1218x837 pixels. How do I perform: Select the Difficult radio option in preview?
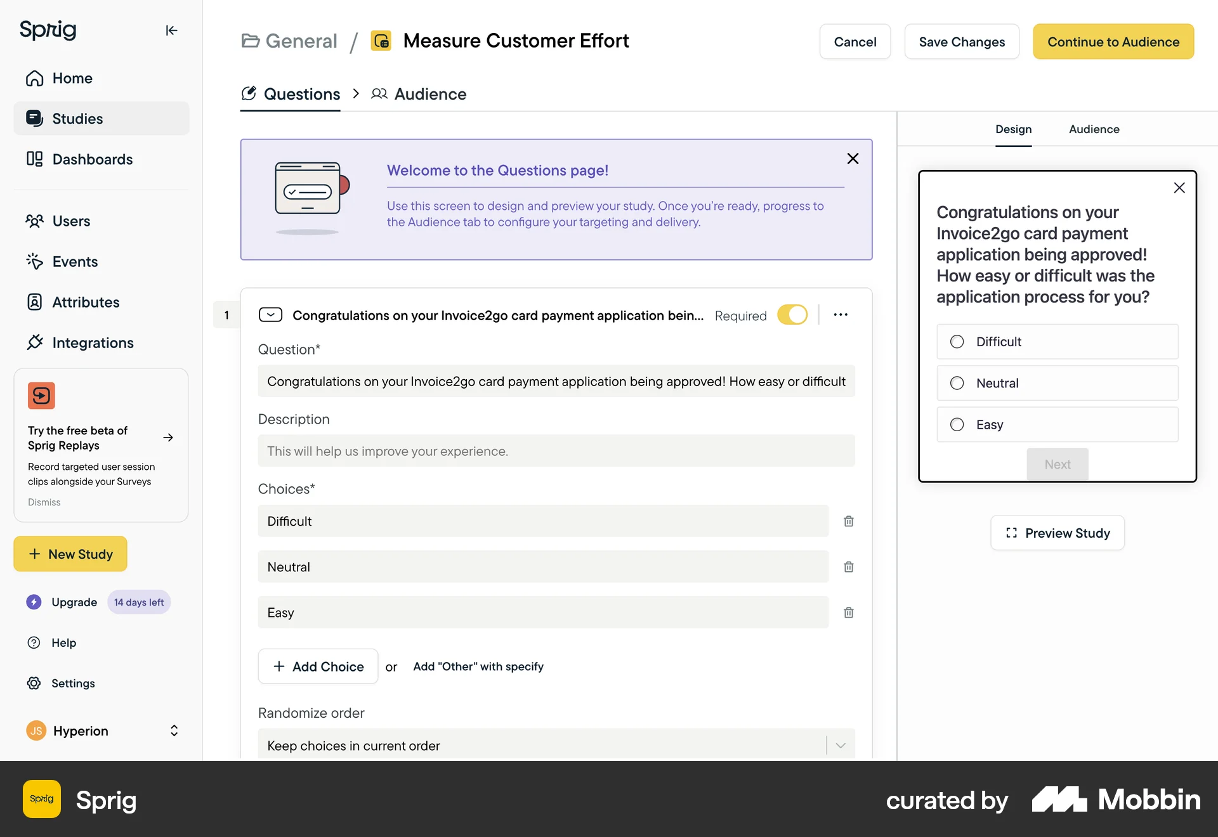click(957, 342)
